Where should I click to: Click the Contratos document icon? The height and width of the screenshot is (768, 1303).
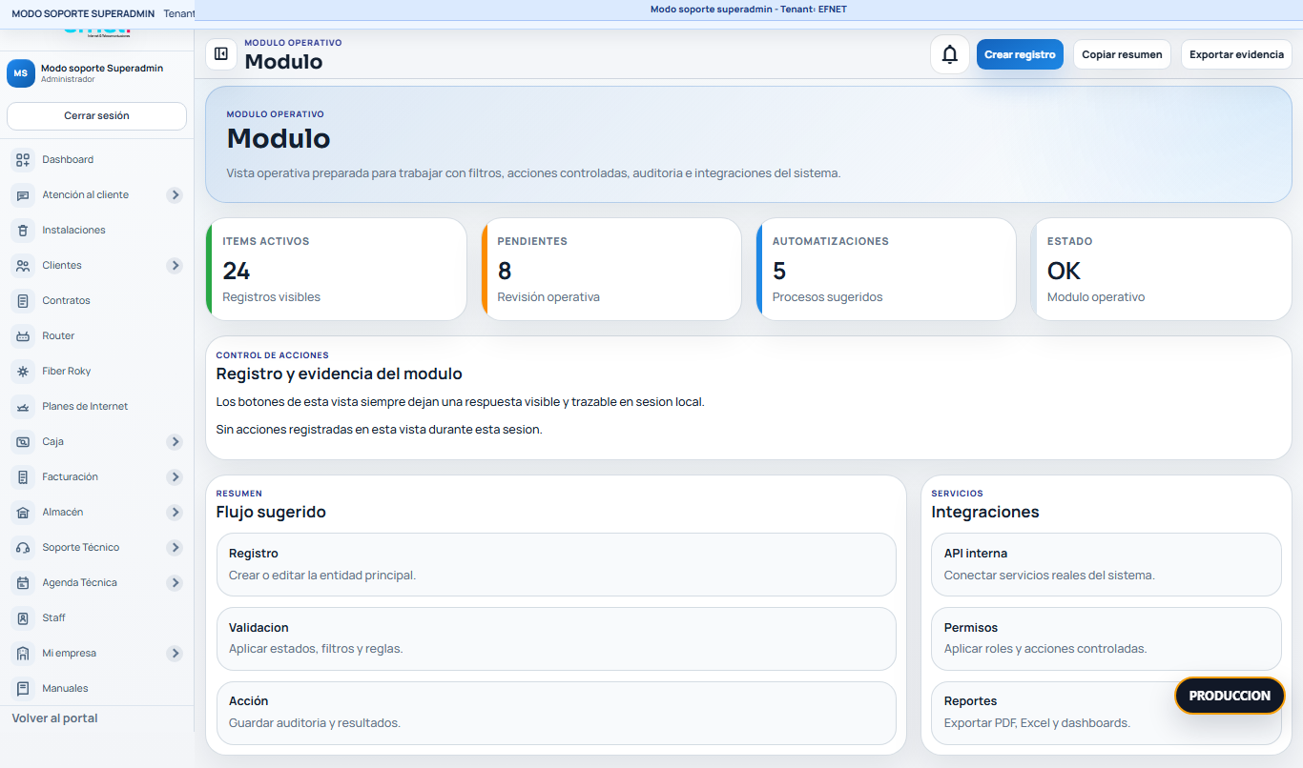[x=24, y=301]
